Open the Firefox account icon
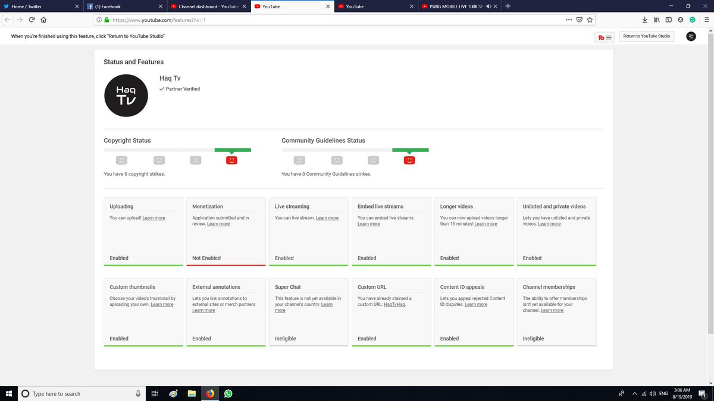This screenshot has width=714, height=401. 680,20
